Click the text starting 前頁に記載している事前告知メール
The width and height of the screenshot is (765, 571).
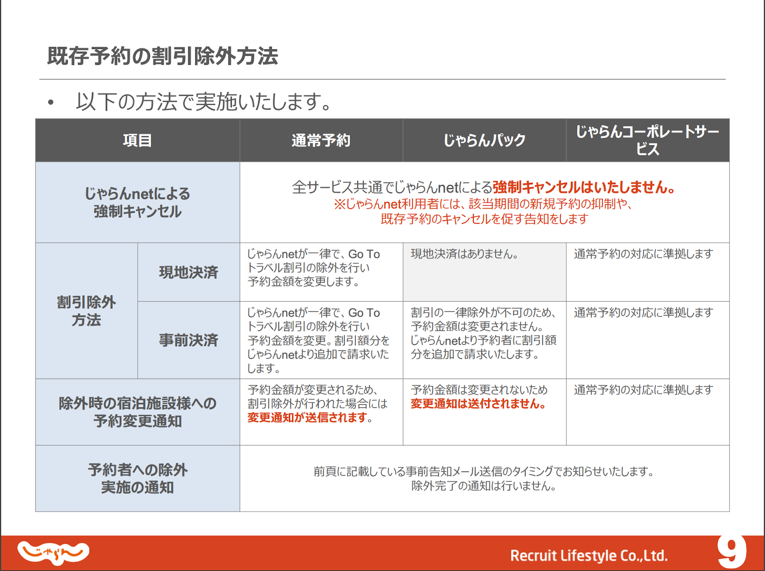tap(484, 472)
